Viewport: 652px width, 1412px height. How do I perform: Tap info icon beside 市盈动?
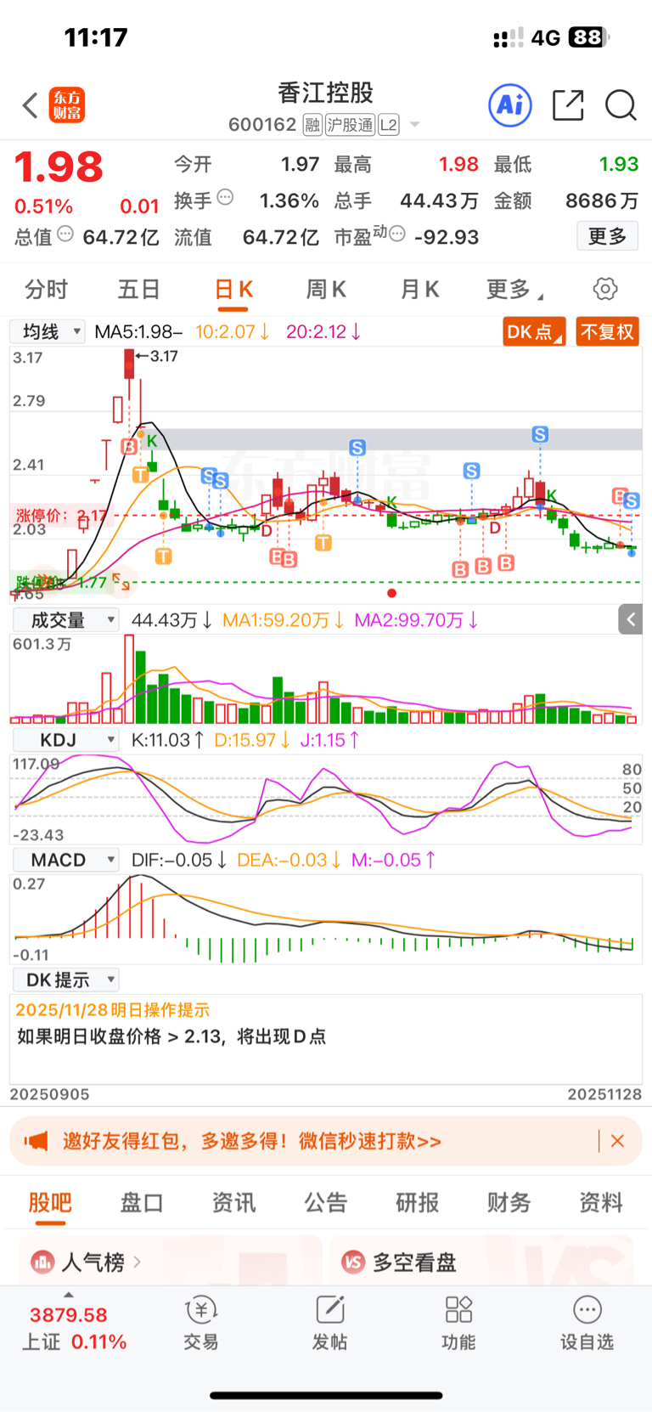click(396, 234)
